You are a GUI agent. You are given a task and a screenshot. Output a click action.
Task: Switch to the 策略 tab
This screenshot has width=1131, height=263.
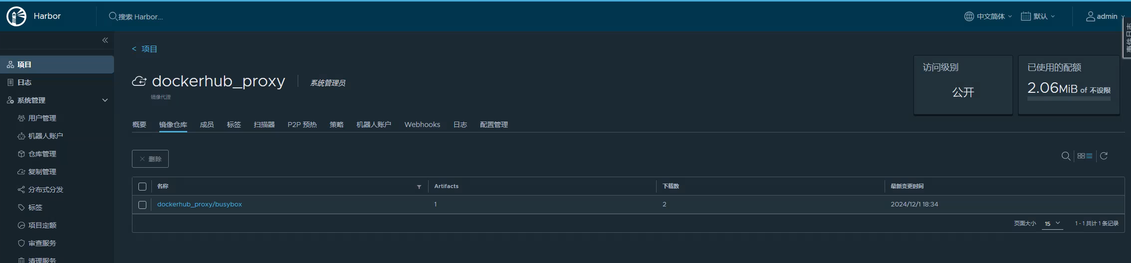click(337, 125)
